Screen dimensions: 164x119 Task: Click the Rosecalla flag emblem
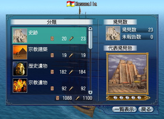pos(71,4)
